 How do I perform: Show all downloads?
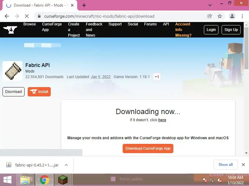(x=225, y=165)
